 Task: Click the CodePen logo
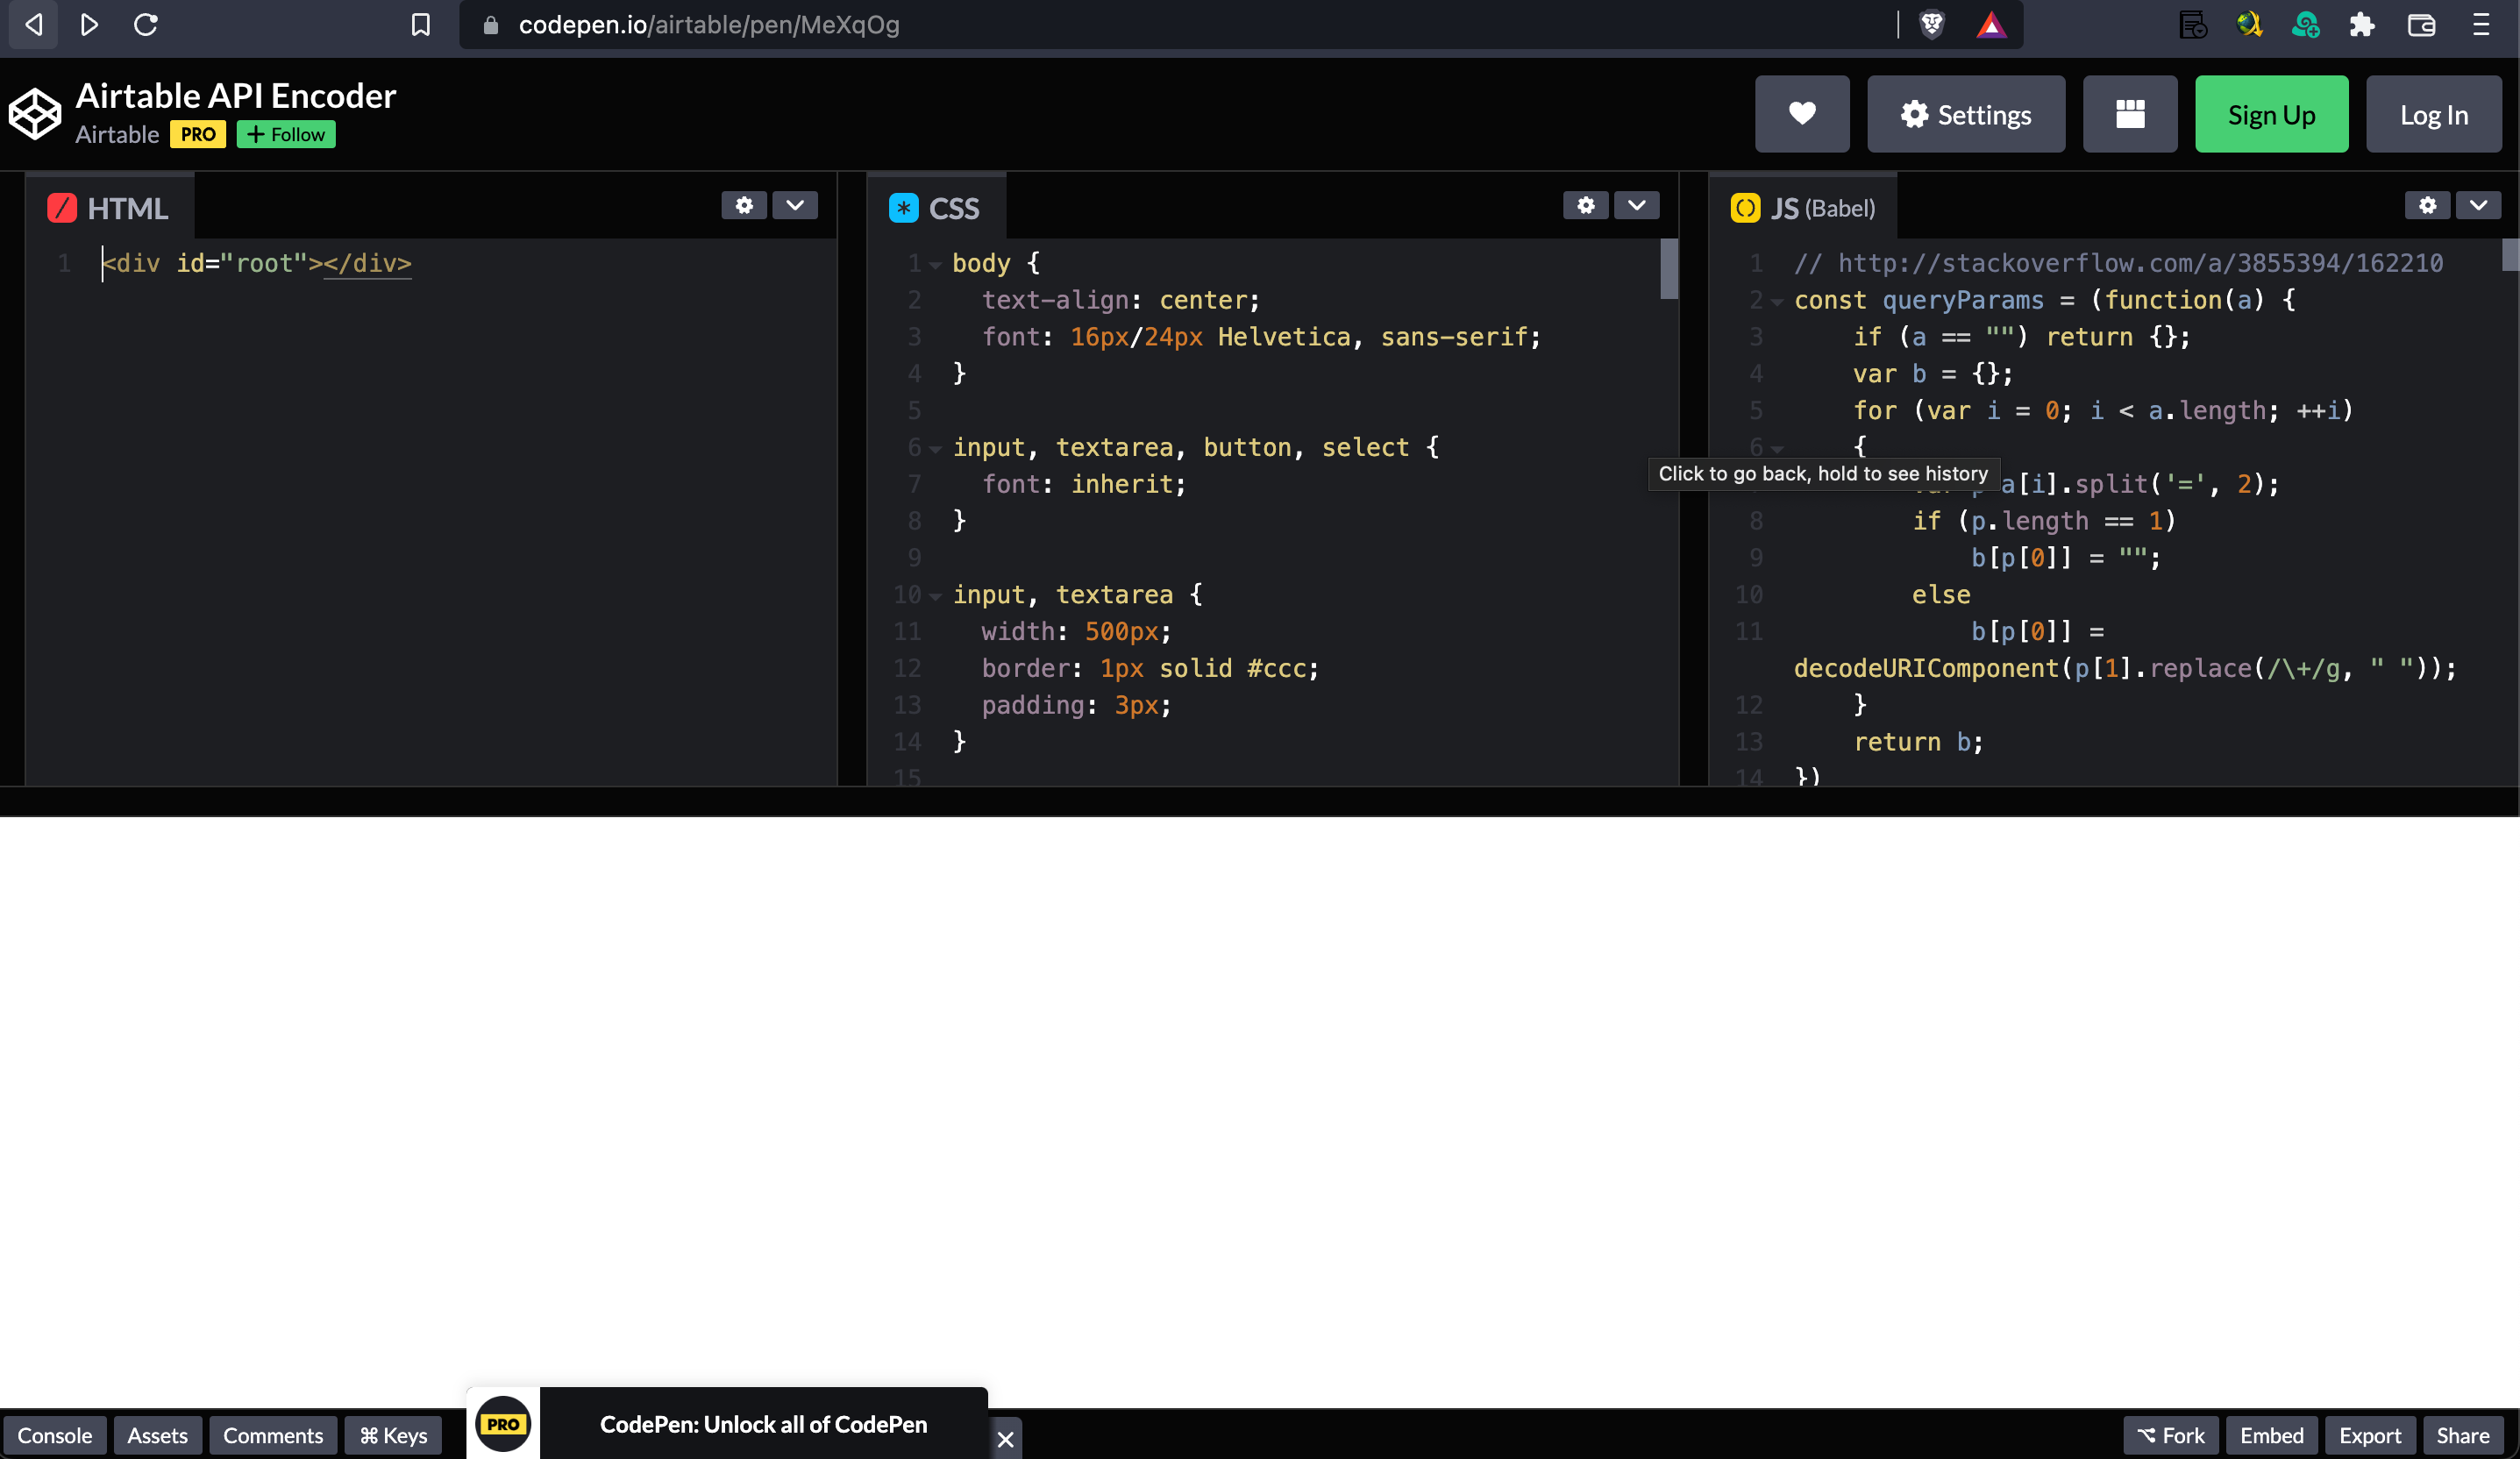(35, 113)
